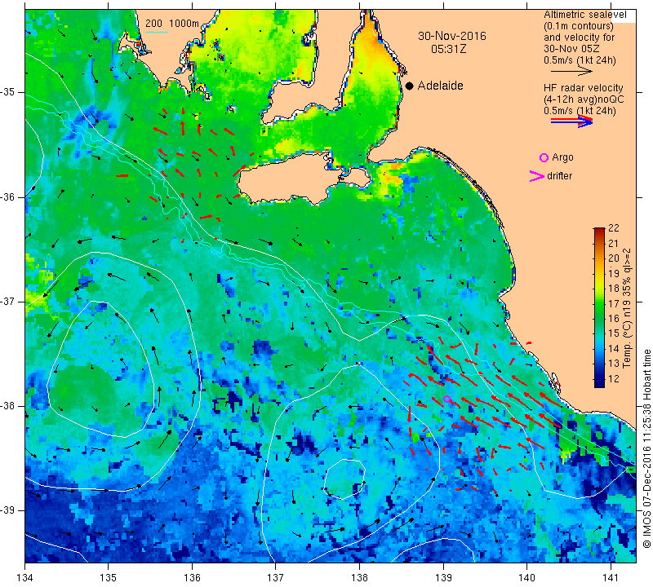653x587 pixels.
Task: Click the longitude label 134
Action: point(25,577)
